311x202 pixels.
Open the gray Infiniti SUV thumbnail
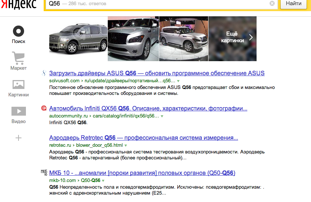click(78, 39)
